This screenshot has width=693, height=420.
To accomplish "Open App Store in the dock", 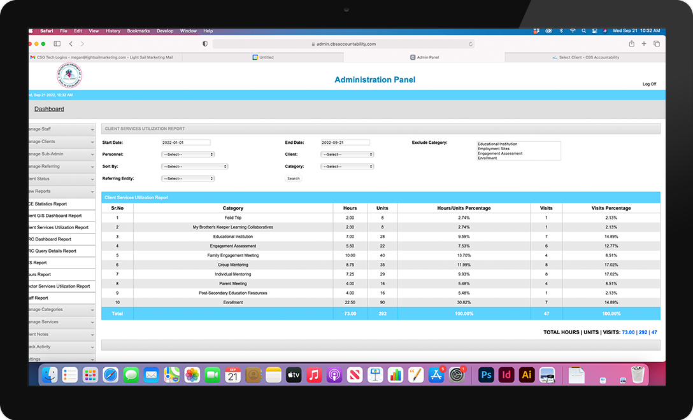I will pos(436,375).
